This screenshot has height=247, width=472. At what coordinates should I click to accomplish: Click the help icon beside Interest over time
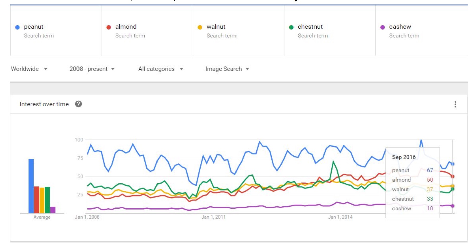coord(78,104)
